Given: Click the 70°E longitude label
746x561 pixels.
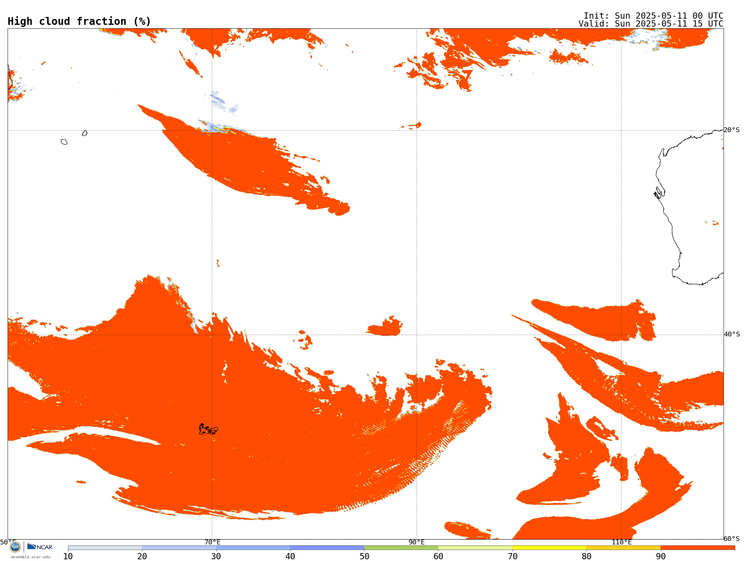Looking at the screenshot, I should click(212, 542).
